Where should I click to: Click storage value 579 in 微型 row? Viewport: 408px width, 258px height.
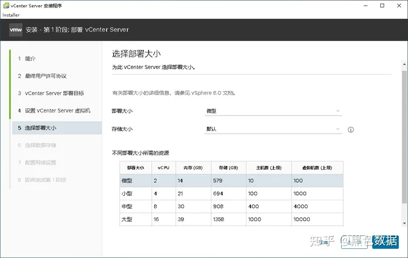[218, 180]
